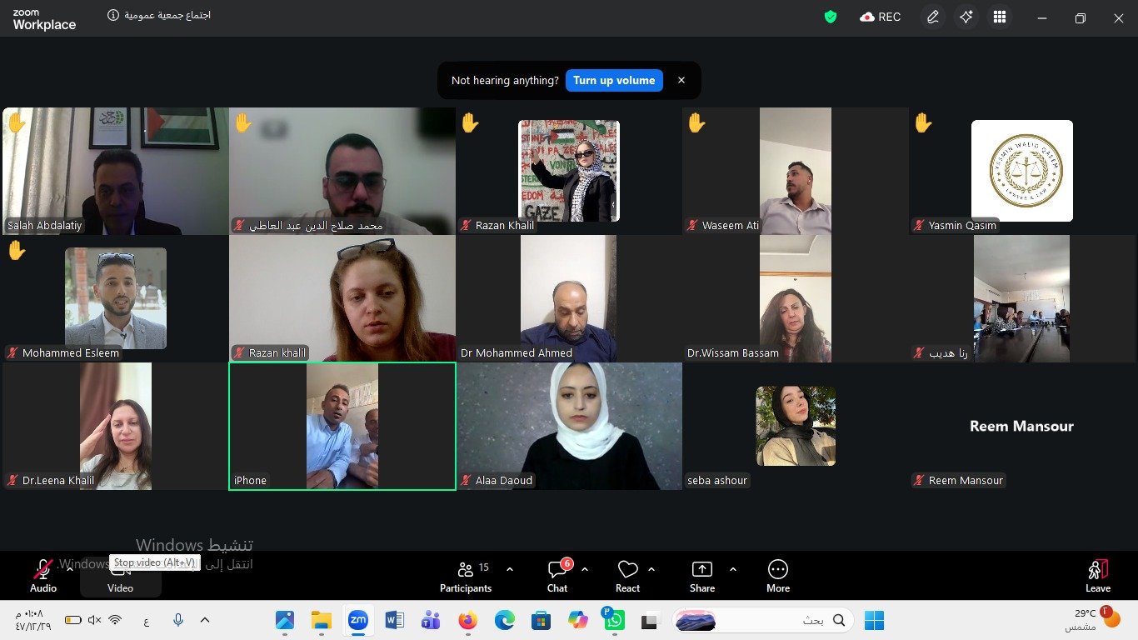Select the iPhone participant's video tile
This screenshot has height=640, width=1138.
[342, 426]
